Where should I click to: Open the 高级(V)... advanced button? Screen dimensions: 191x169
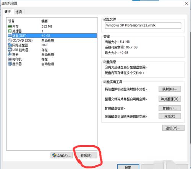pyautogui.click(x=173, y=128)
